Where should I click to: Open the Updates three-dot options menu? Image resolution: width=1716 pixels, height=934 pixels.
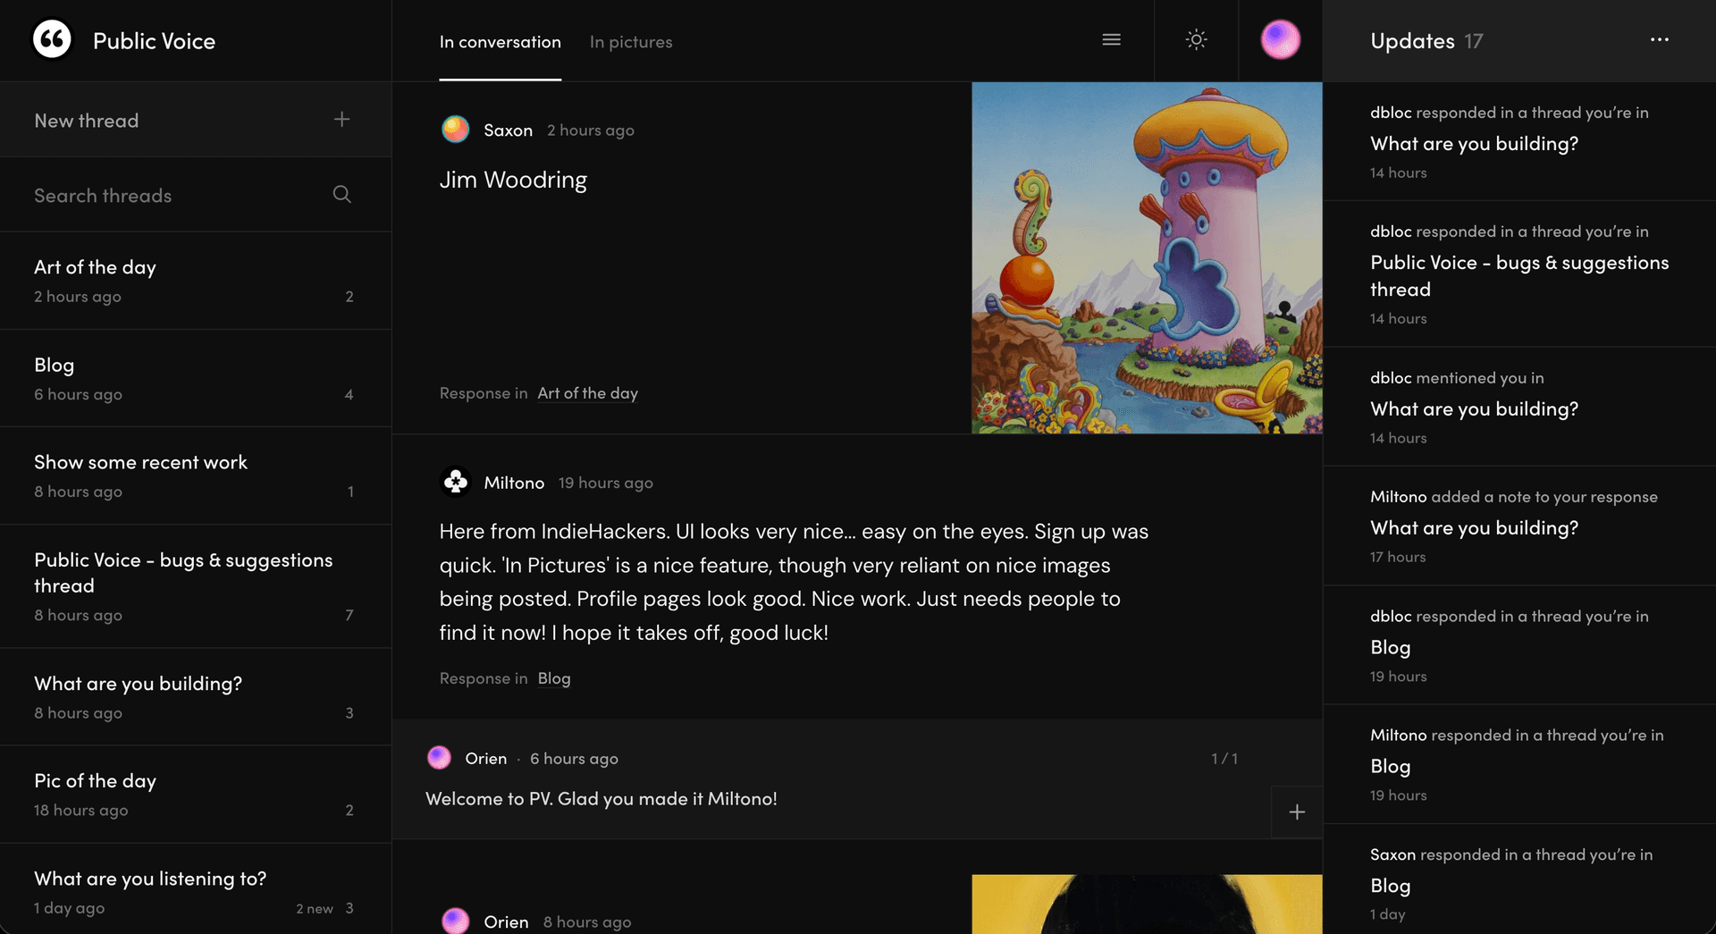pos(1659,39)
